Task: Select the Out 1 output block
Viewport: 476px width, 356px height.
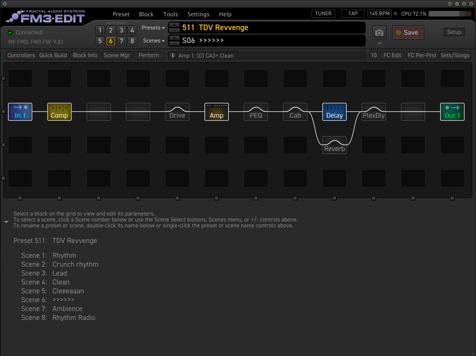Action: pyautogui.click(x=452, y=112)
